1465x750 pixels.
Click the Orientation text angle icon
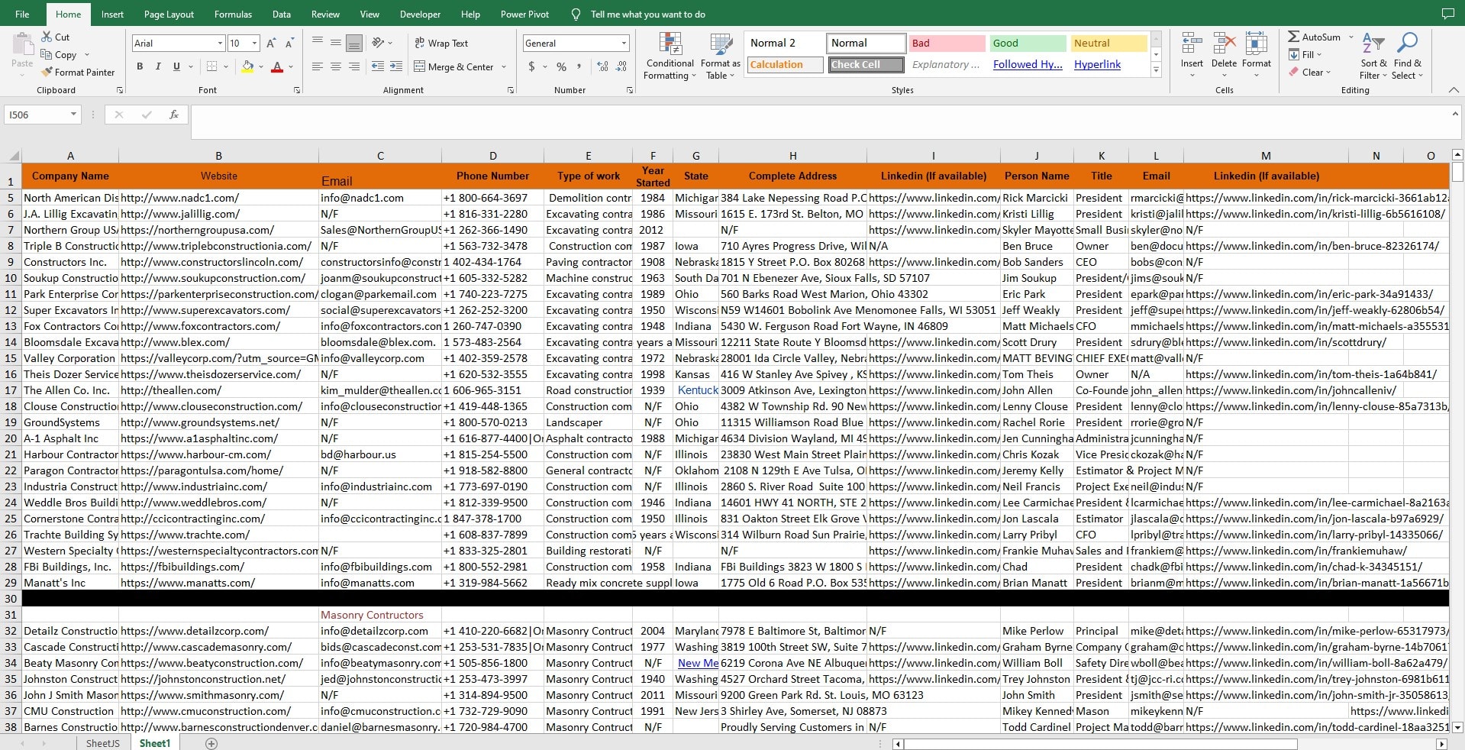378,43
